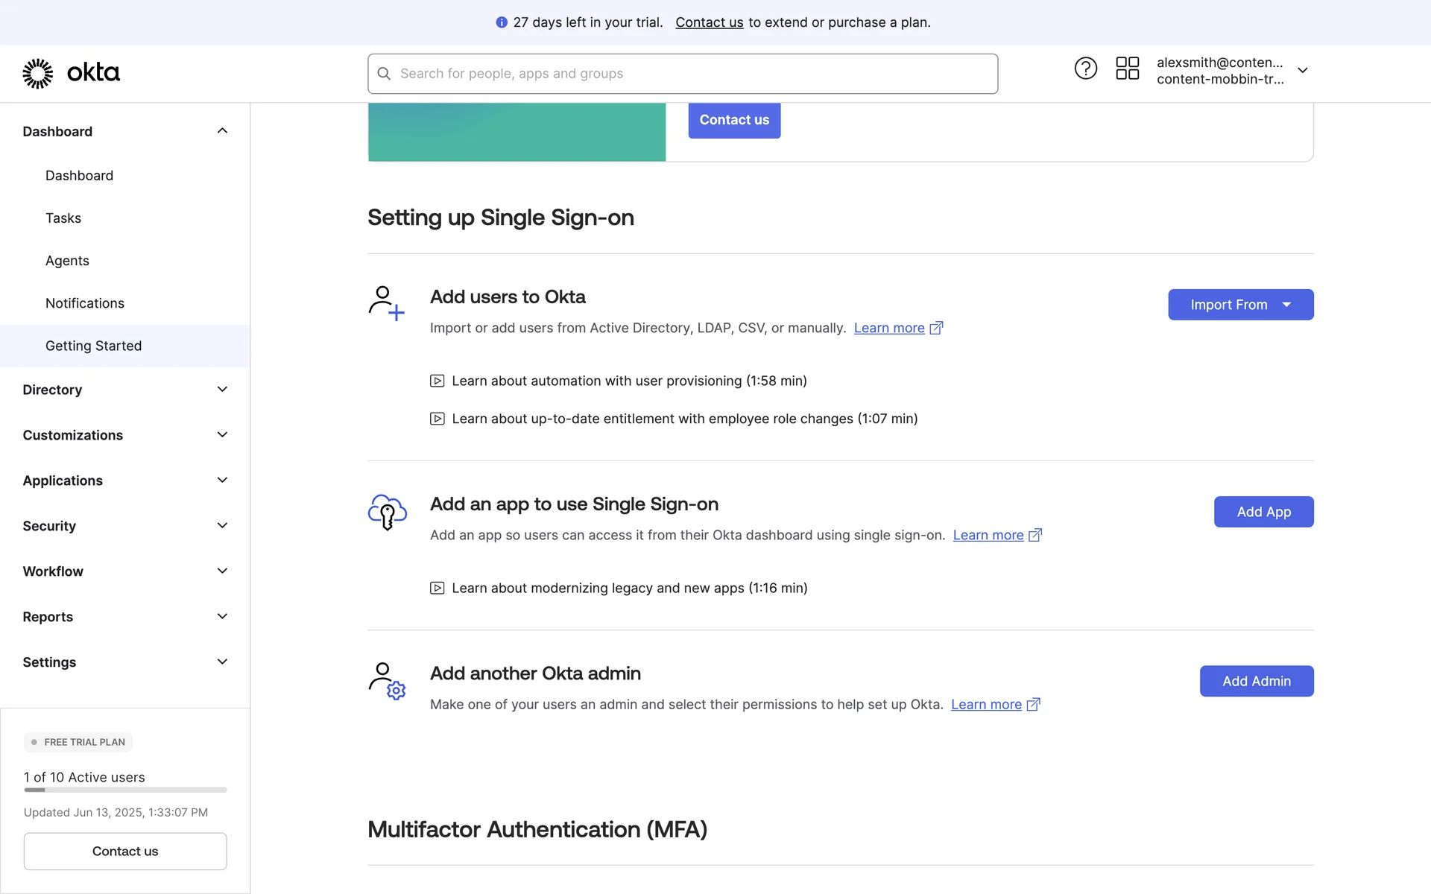This screenshot has width=1431, height=894.
Task: Play the employee role changes entitlement video
Action: point(683,419)
